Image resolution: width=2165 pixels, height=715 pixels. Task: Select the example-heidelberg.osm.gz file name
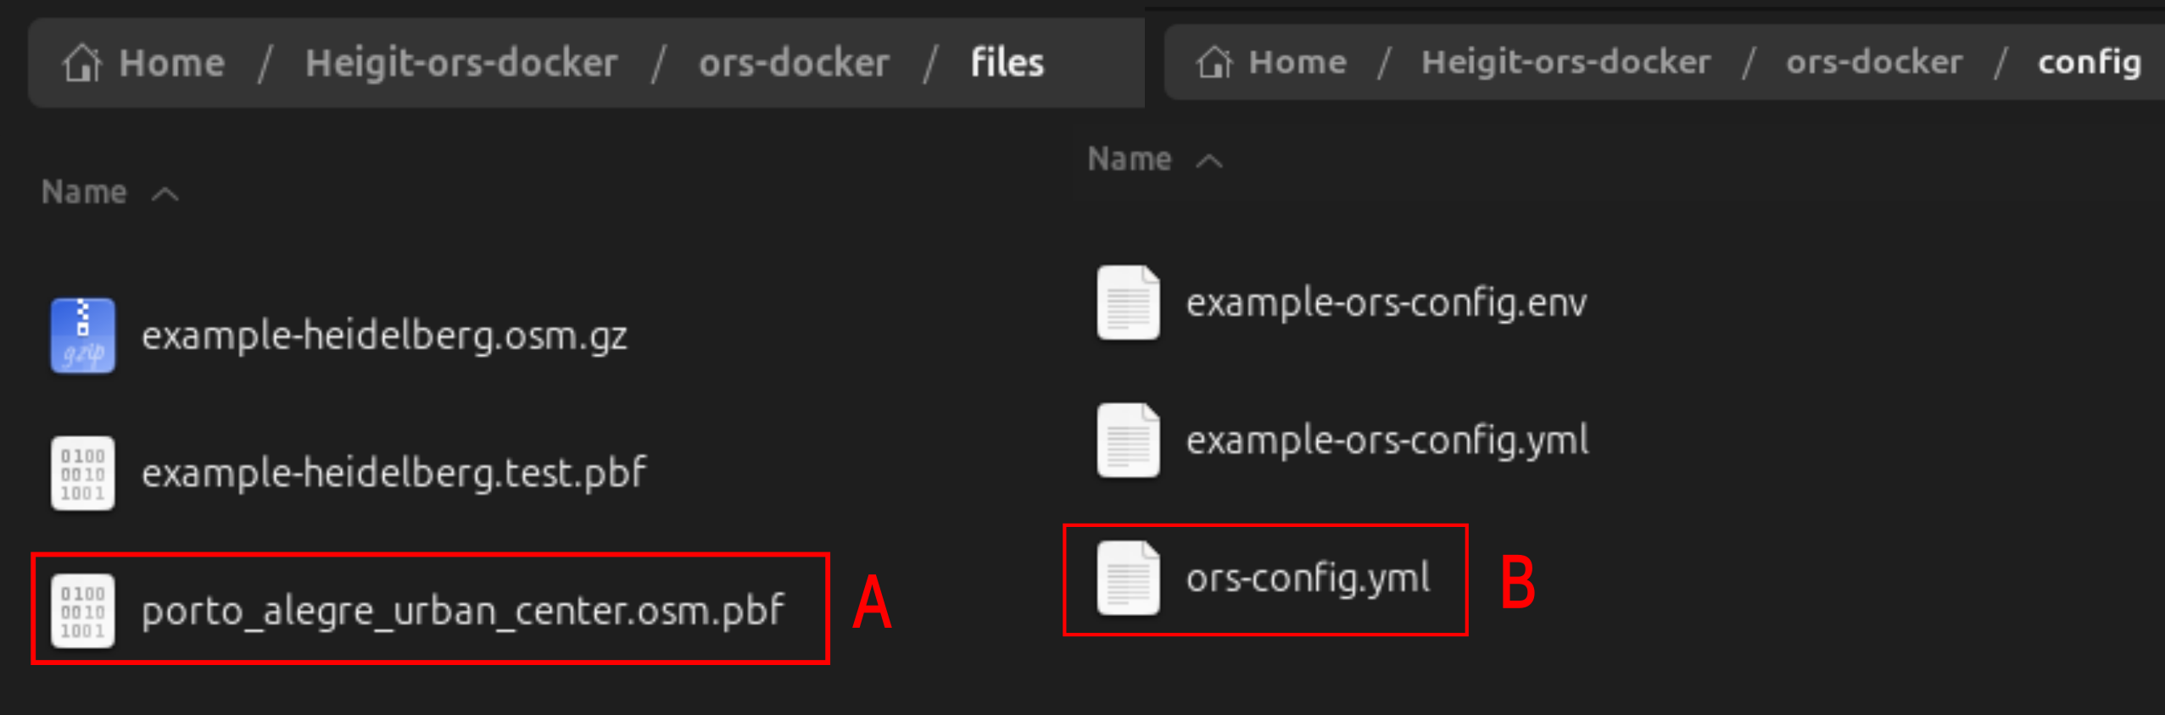click(384, 336)
